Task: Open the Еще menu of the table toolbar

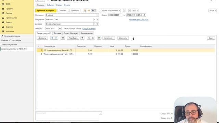Action: click(x=211, y=38)
